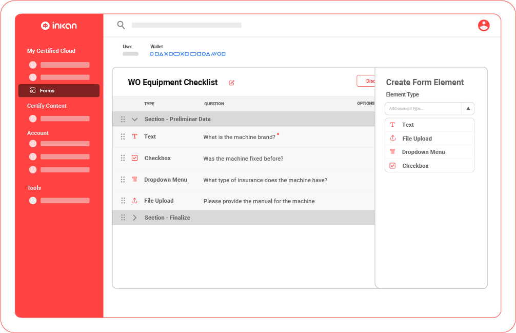Click the drag handle of Section - Finalize
This screenshot has height=333, width=516.
[123, 218]
